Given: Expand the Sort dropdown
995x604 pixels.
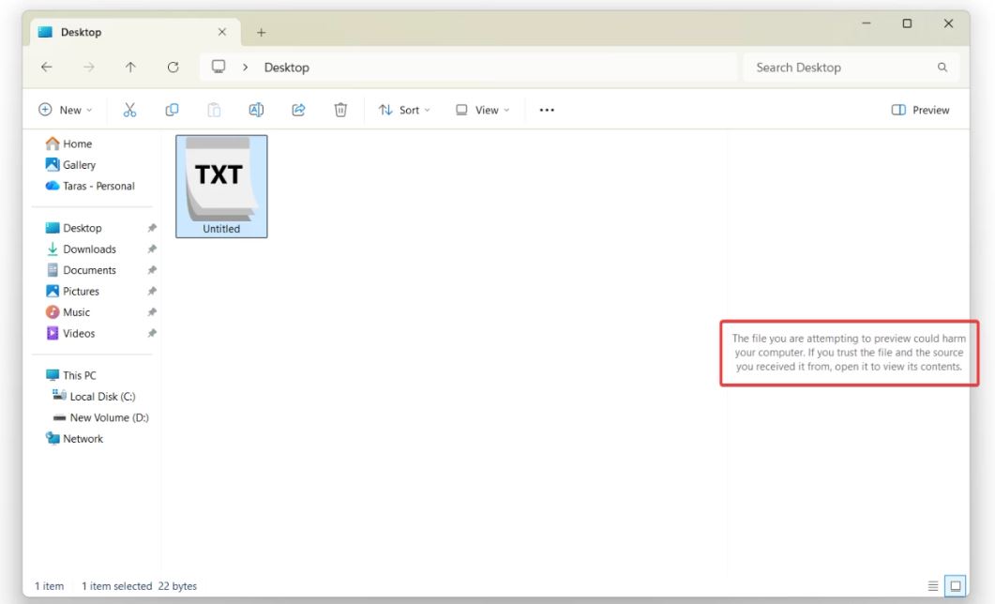Looking at the screenshot, I should point(404,110).
